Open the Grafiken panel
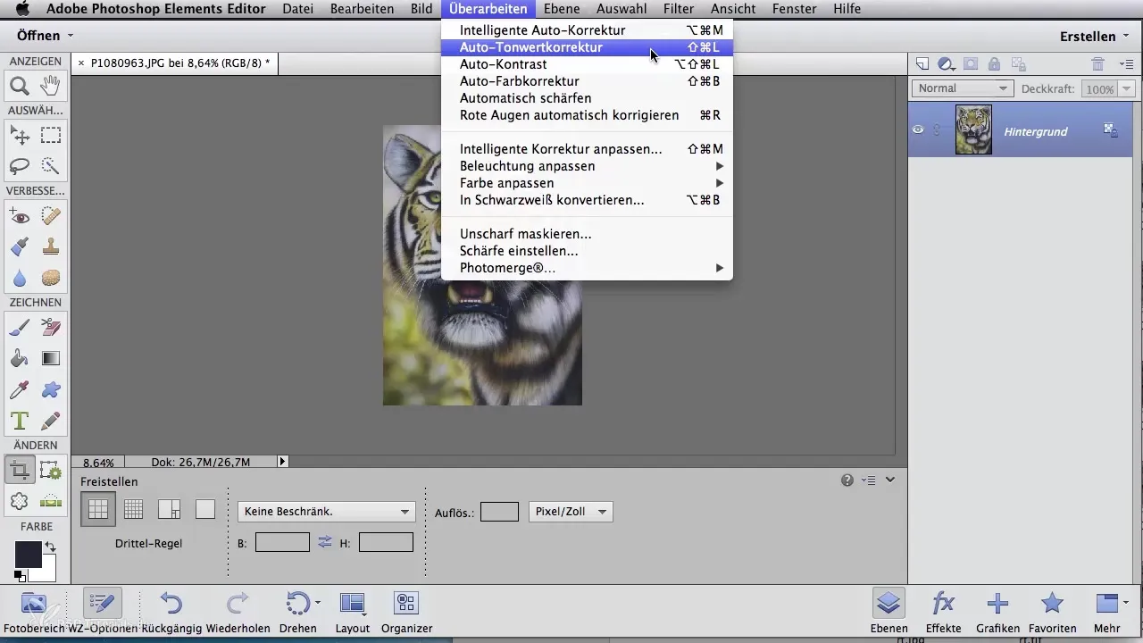 click(997, 611)
